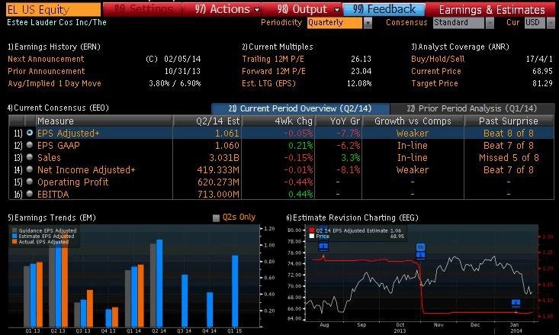Select the Operating Profit radio button
This screenshot has width=559, height=335.
pos(30,181)
